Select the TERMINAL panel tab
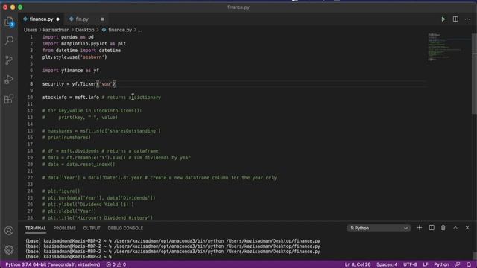The image size is (477, 268). click(36, 228)
